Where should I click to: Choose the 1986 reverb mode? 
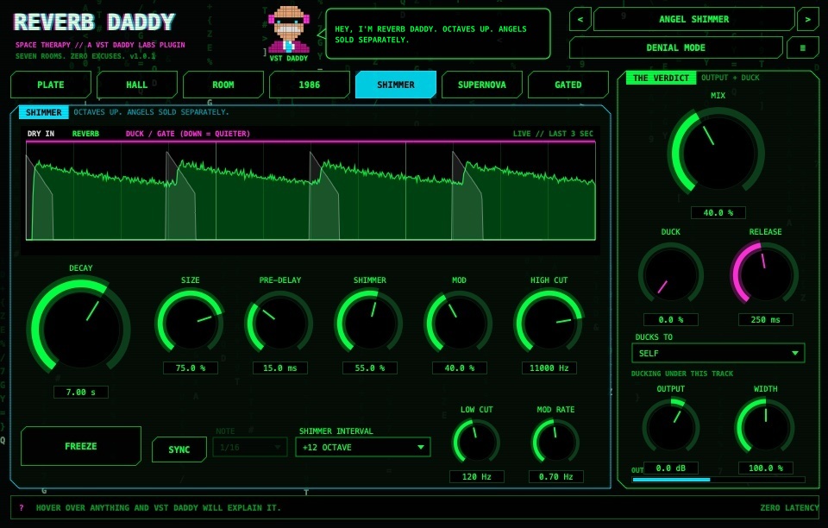pos(310,85)
